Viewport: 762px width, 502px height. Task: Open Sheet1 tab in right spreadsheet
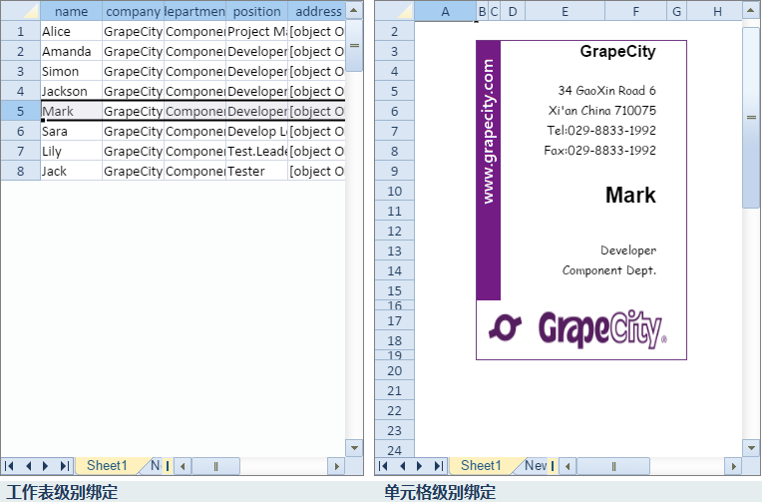[481, 465]
